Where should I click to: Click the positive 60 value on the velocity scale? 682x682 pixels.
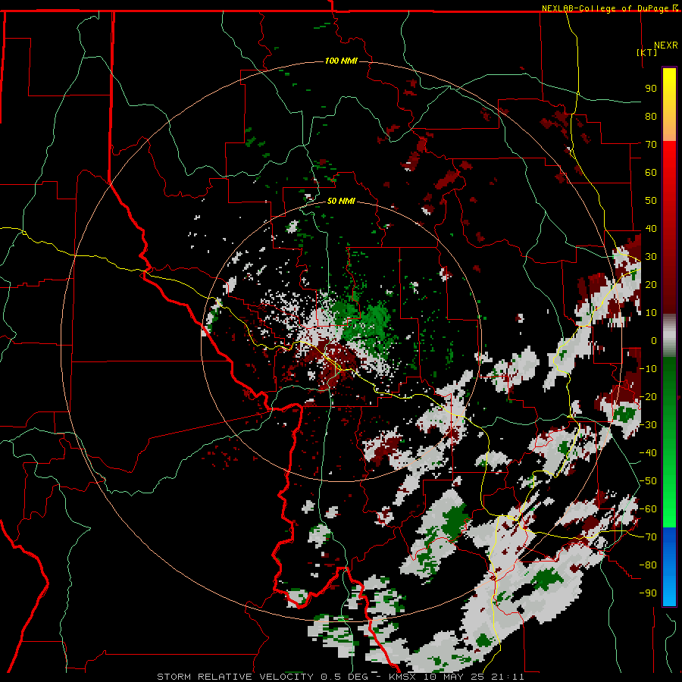pos(651,173)
